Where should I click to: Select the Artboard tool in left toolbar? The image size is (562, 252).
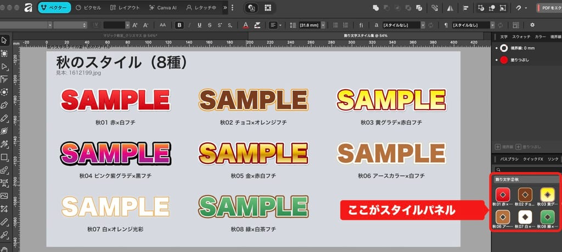pos(4,53)
